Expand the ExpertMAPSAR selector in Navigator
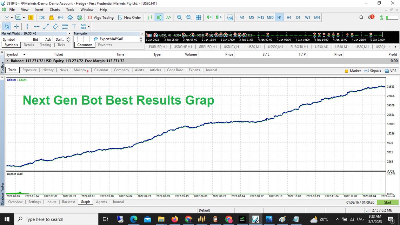Viewport: 400px width, 225px height. [140, 39]
